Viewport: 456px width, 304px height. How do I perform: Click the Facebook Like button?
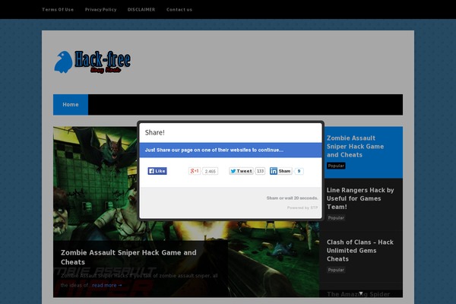point(157,171)
